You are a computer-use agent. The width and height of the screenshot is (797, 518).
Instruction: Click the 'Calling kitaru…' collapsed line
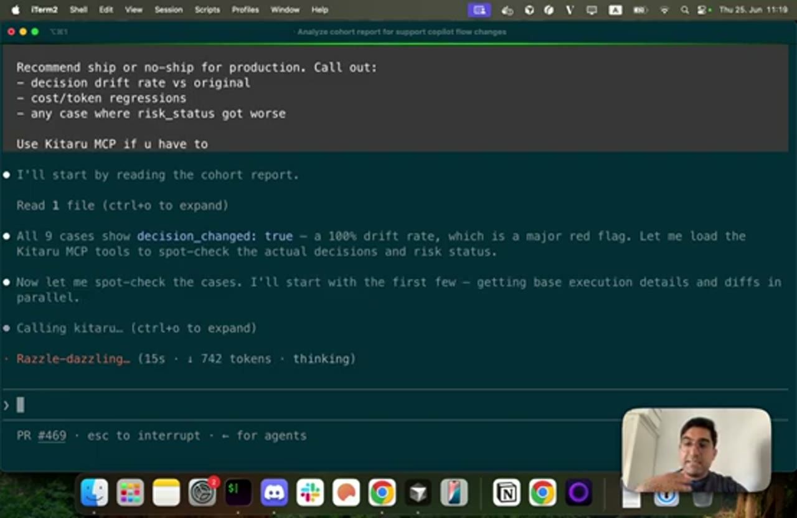(x=136, y=328)
